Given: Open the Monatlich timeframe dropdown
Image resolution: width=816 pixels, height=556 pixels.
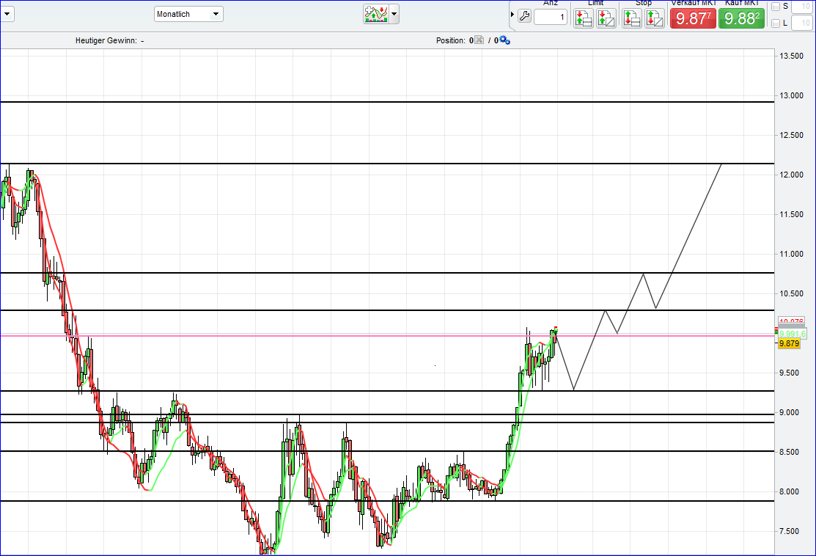Looking at the screenshot, I should [x=188, y=13].
